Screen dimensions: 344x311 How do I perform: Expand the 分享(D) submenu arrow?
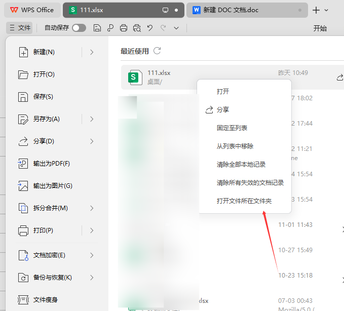tap(92, 141)
